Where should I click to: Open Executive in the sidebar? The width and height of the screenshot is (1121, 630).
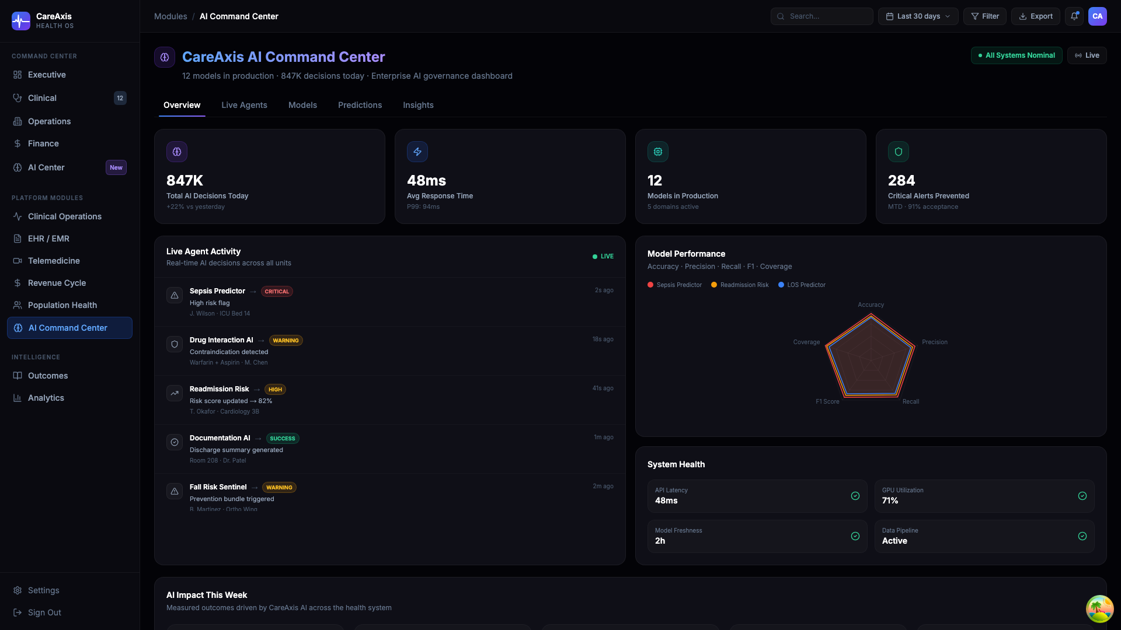69,75
